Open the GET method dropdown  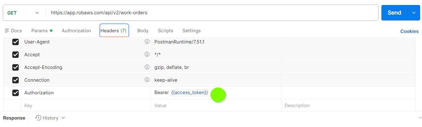tap(24, 13)
